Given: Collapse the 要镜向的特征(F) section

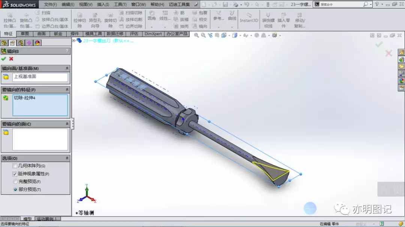Looking at the screenshot, I should pyautogui.click(x=67, y=90).
